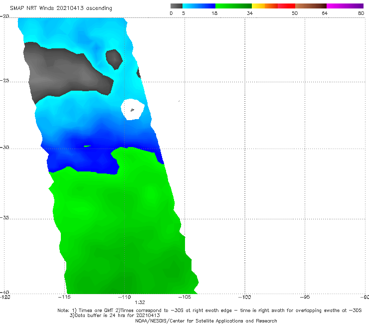
Task: Click the '64' color bar label
Action: click(x=325, y=13)
